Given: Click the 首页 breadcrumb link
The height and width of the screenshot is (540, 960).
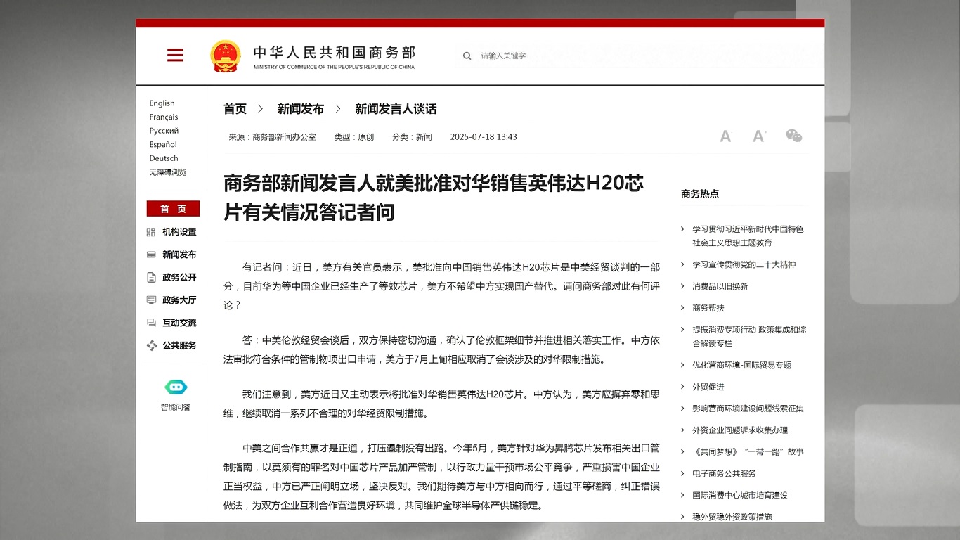Looking at the screenshot, I should click(235, 109).
